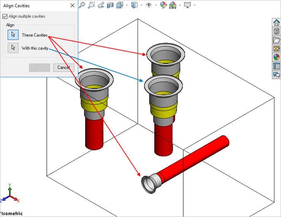Expand the Display Style dropdown arrow
The width and height of the screenshot is (281, 217).
[141, 5]
